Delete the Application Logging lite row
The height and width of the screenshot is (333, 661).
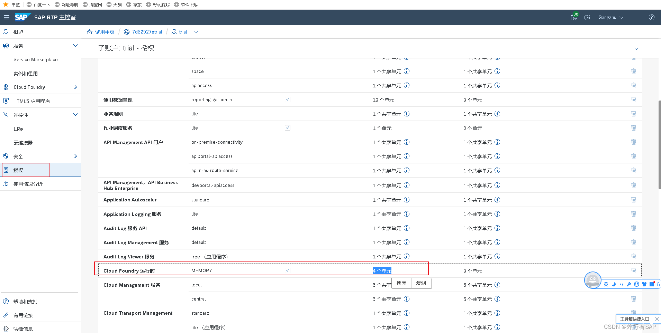click(634, 214)
